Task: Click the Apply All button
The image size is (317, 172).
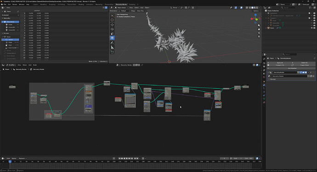Action: click(x=280, y=63)
